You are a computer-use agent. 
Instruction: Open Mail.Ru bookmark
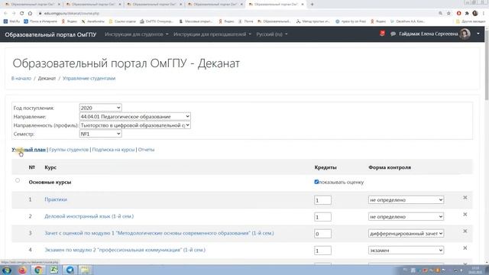point(11,21)
